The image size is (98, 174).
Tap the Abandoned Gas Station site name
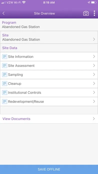click(21, 39)
